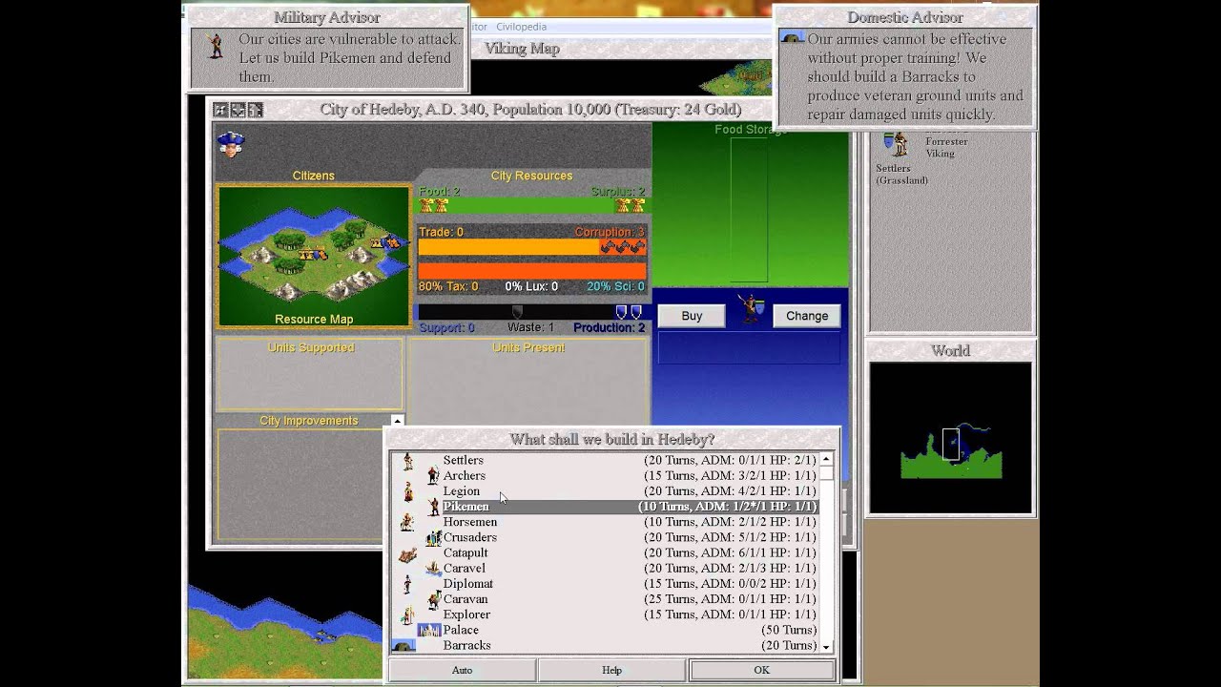Click the Units Supported panel heading
1221x687 pixels.
[x=311, y=347]
